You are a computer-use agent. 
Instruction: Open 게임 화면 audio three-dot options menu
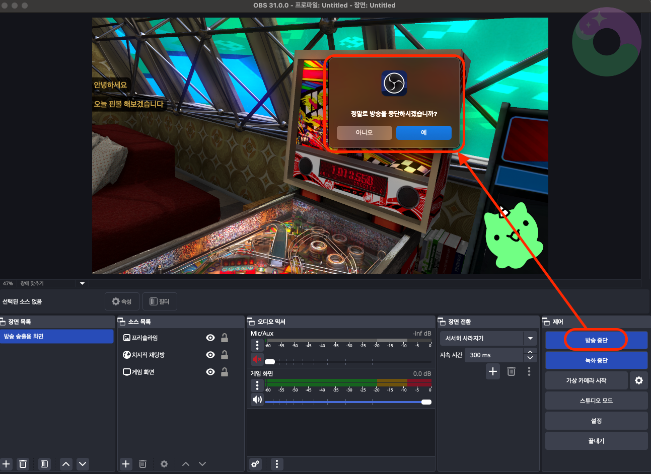[x=257, y=385]
